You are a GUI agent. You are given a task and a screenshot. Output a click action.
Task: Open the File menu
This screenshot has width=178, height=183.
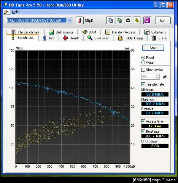click(6, 12)
